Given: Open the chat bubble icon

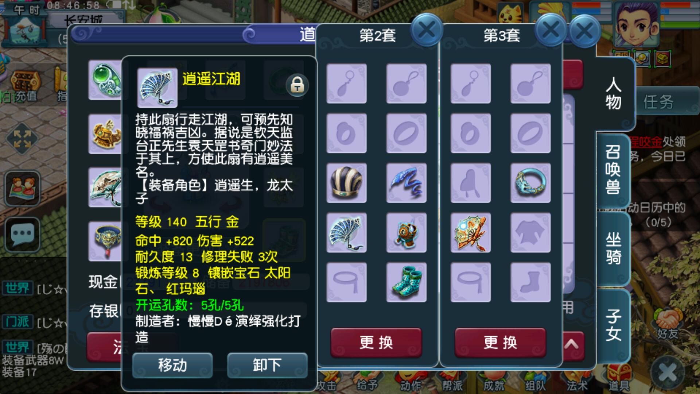Looking at the screenshot, I should [x=22, y=234].
